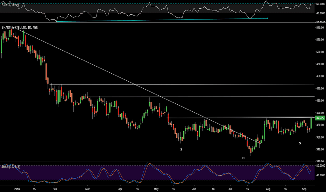Click the 40.0000 level in Stoch pane
This screenshot has height=192, width=326.
pyautogui.click(x=320, y=175)
